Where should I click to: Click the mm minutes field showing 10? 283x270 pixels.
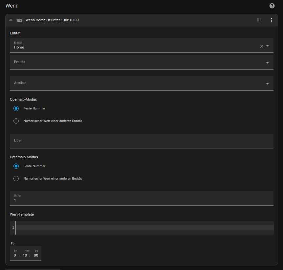(x=25, y=255)
